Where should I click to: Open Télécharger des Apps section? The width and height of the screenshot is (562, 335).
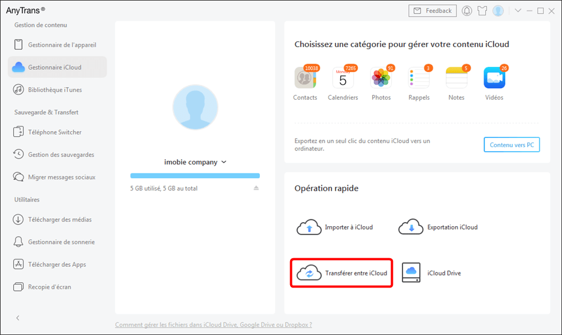pos(57,264)
